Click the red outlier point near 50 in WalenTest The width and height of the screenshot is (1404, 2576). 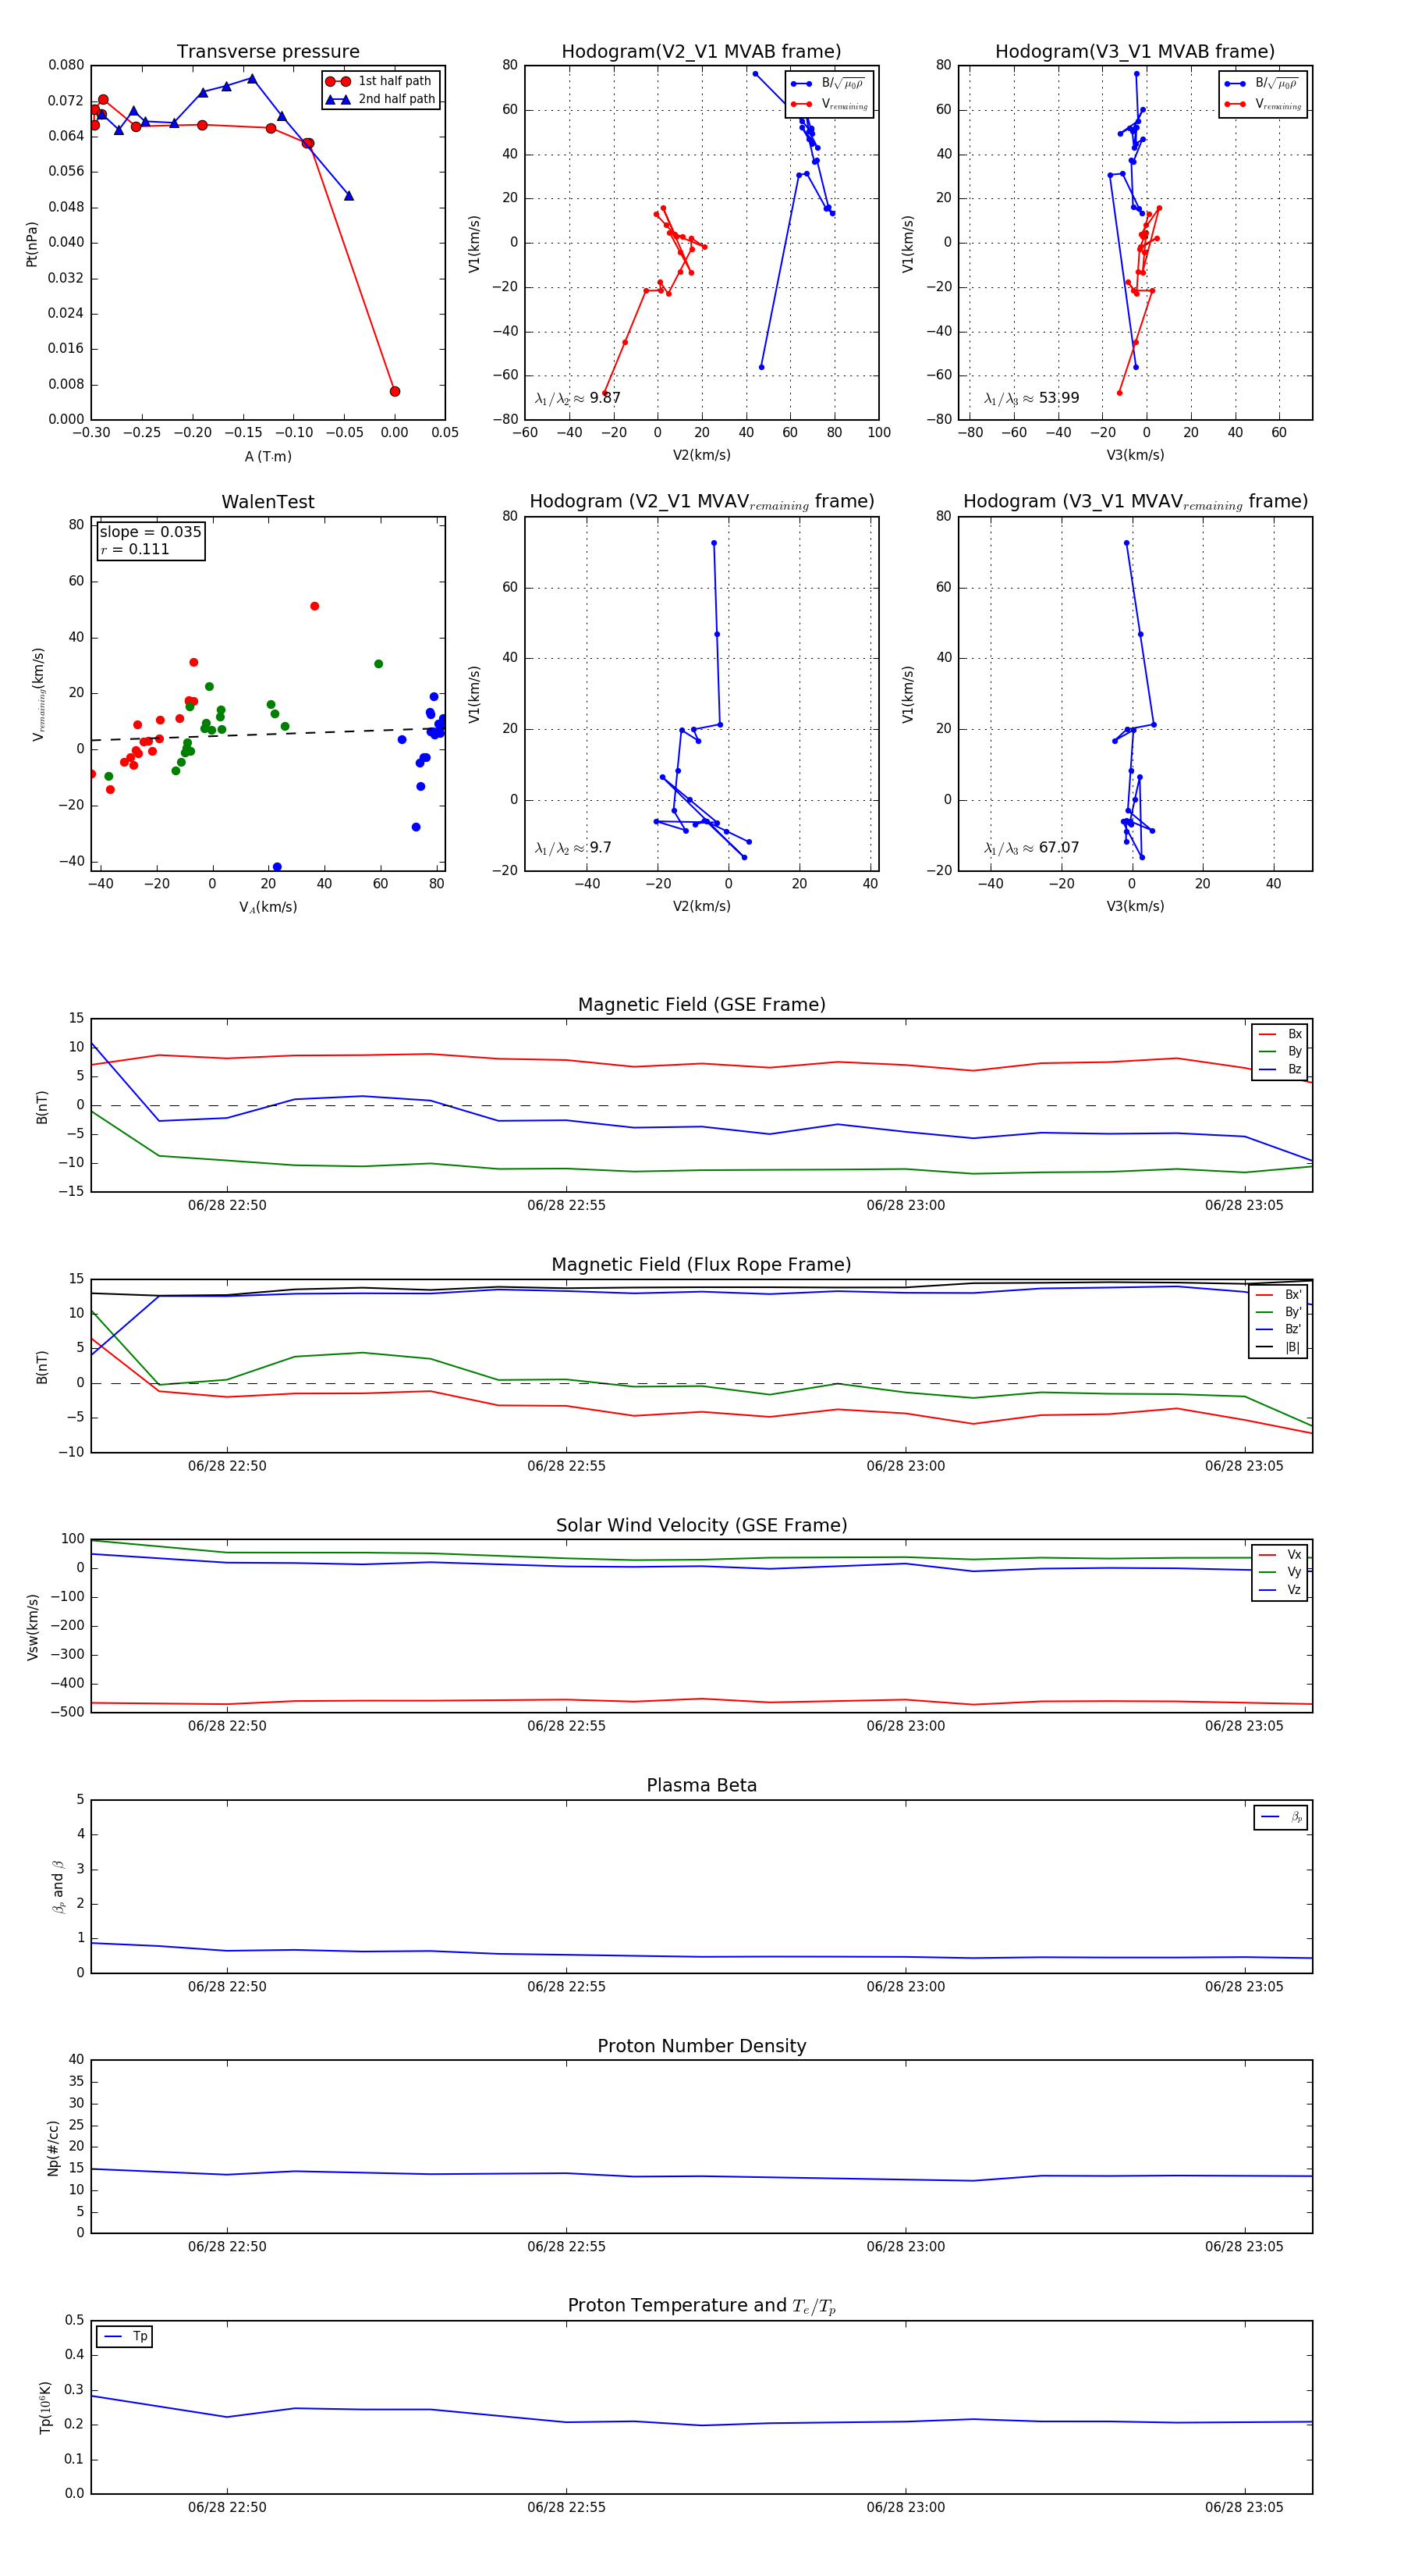(315, 606)
